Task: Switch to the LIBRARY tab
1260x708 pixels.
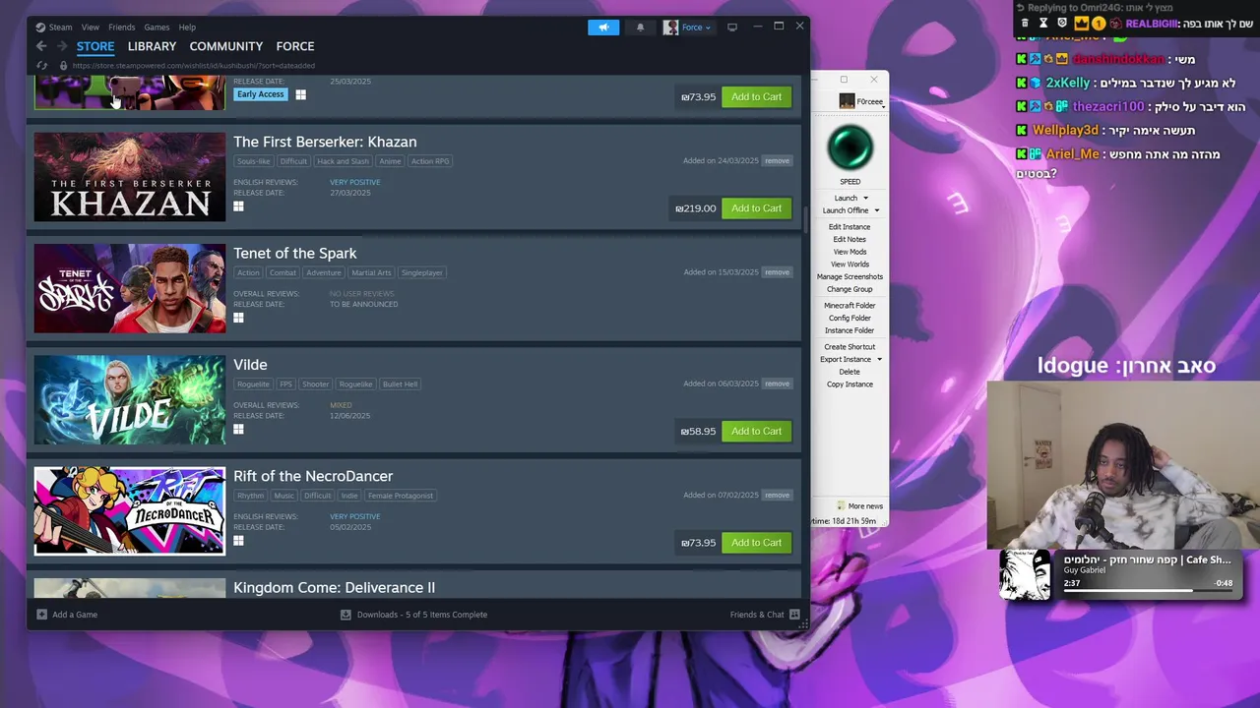Action: (x=152, y=46)
